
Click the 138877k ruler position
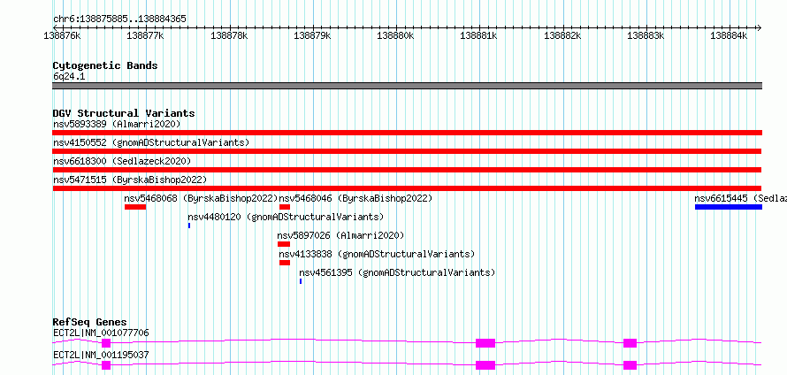click(146, 35)
